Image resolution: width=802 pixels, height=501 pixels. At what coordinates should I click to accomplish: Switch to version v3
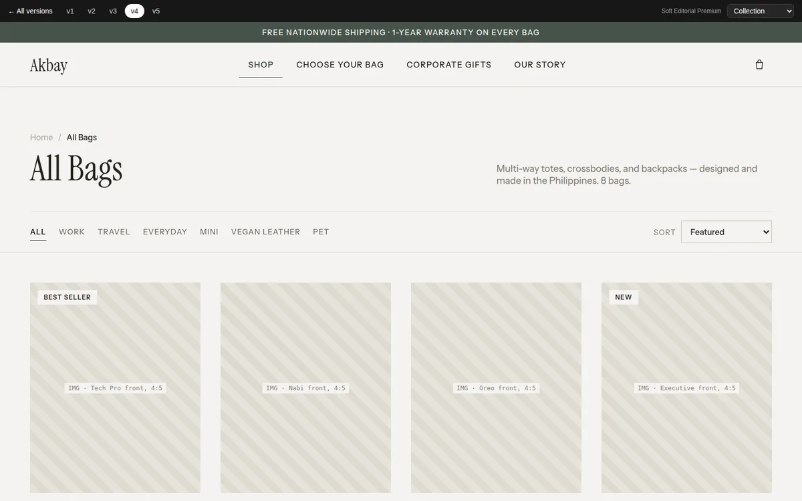[x=113, y=11]
